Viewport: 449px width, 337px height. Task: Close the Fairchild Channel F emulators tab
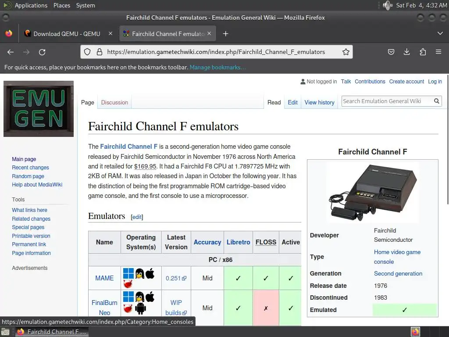209,33
